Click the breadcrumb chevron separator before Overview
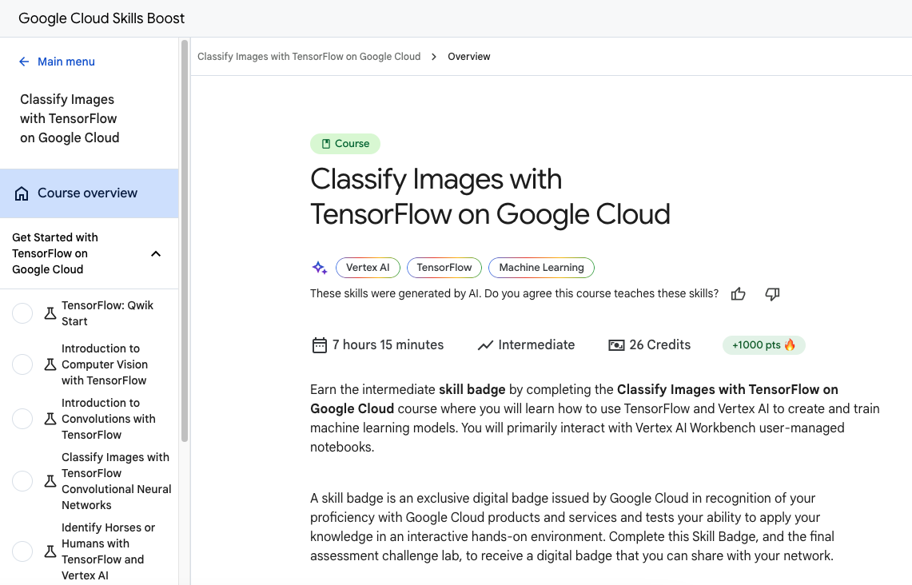Screen dimensions: 912x585 tap(434, 57)
